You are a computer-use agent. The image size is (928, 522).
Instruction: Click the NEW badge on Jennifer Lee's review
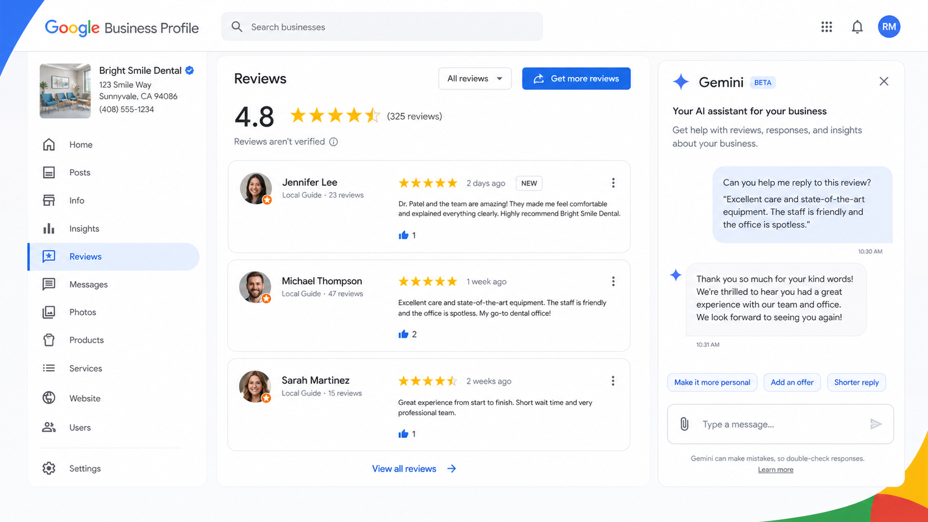pyautogui.click(x=529, y=183)
